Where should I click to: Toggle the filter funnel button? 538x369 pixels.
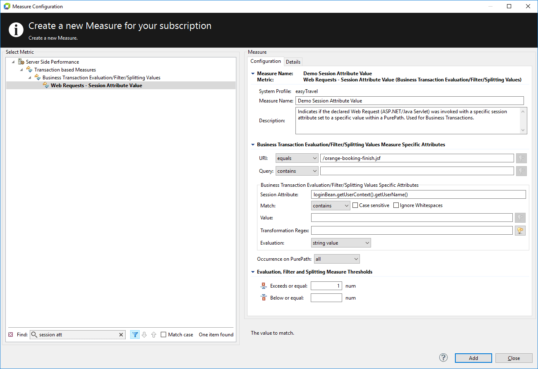(135, 335)
